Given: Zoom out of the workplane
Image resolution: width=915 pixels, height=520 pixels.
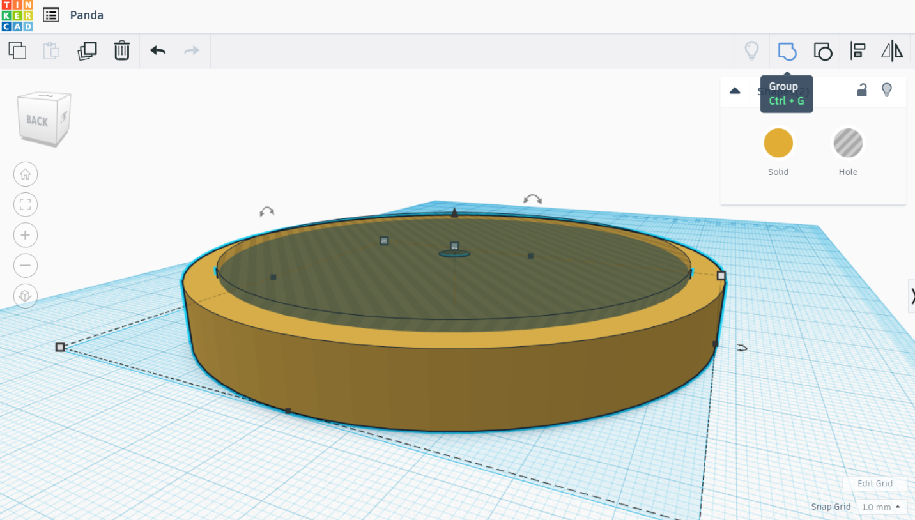Looking at the screenshot, I should coord(26,265).
